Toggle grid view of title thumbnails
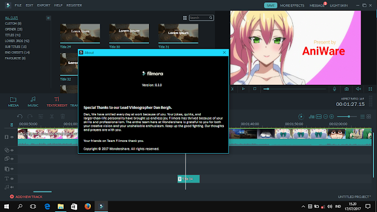 click(x=184, y=18)
